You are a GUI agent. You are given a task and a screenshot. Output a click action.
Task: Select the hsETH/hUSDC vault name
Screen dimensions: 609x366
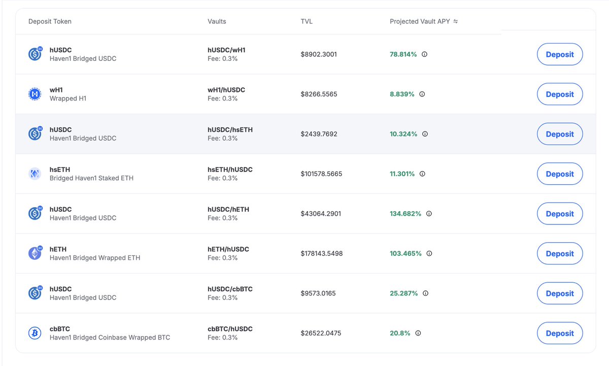230,170
